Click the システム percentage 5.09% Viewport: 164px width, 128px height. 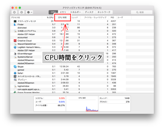point(62,98)
